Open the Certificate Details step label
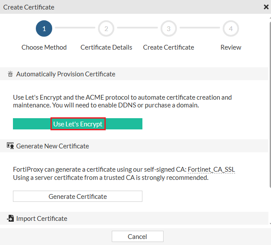The height and width of the screenshot is (245, 271). tap(106, 47)
